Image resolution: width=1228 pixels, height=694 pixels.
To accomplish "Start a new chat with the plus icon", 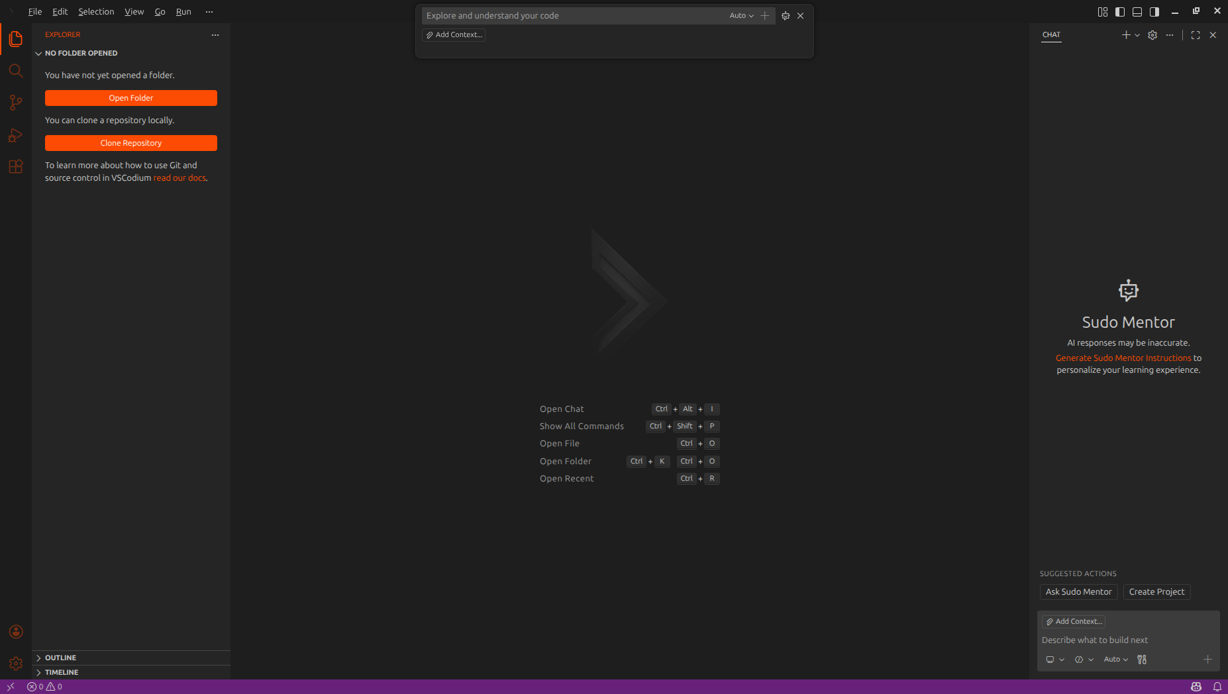I will pyautogui.click(x=1125, y=34).
